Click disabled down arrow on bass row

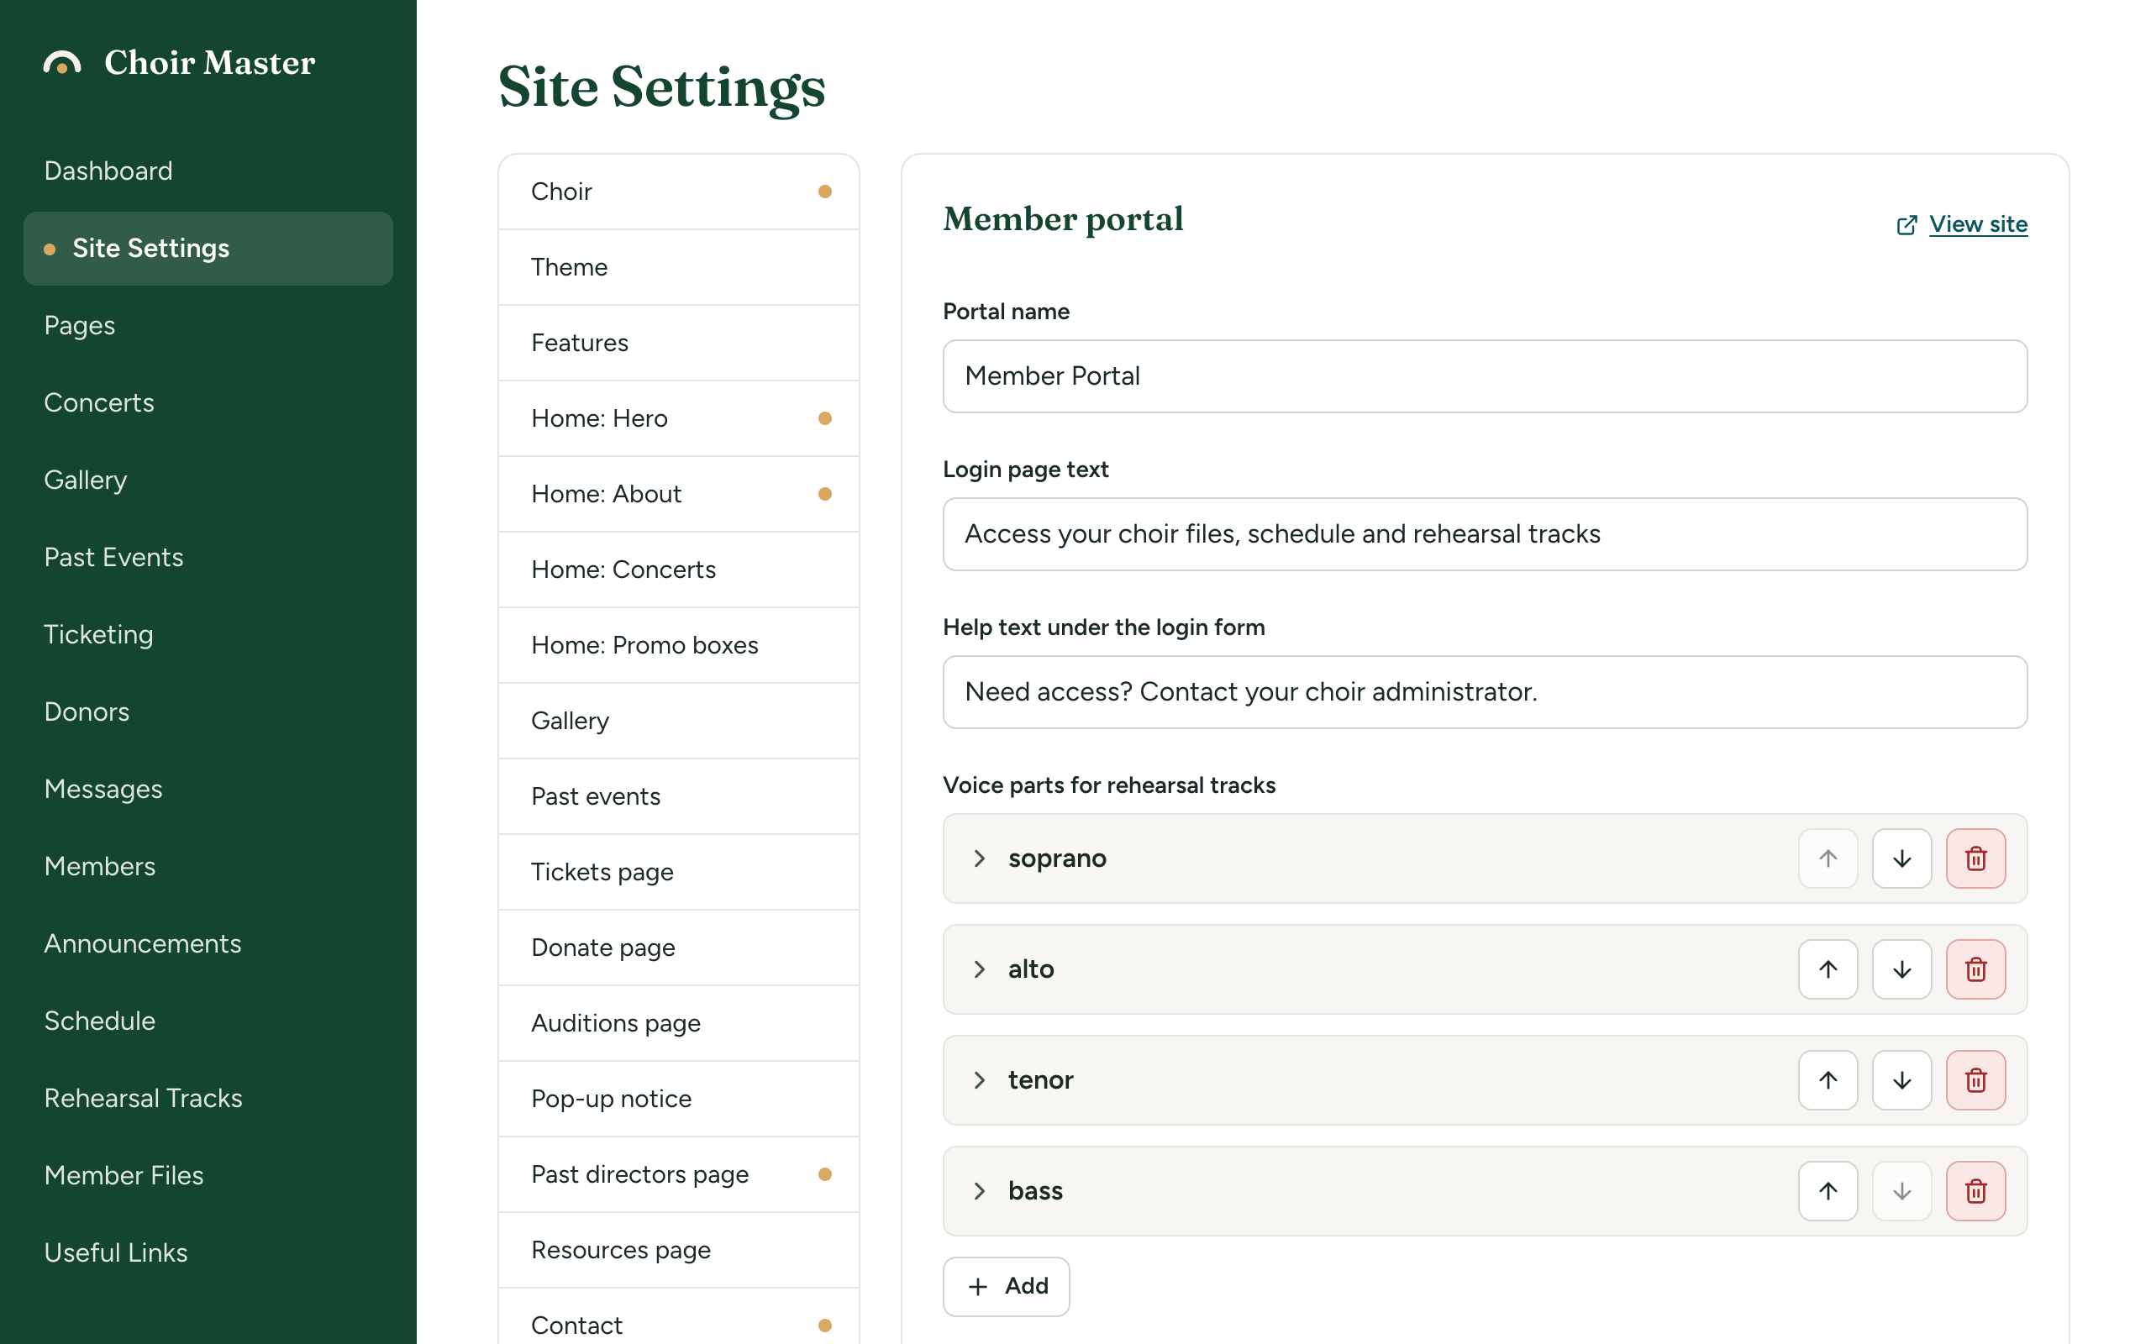click(x=1901, y=1191)
